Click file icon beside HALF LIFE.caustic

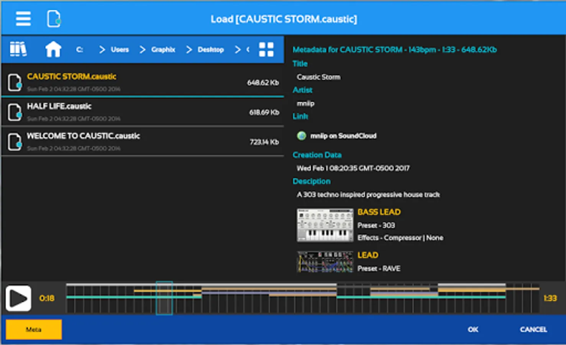15,112
